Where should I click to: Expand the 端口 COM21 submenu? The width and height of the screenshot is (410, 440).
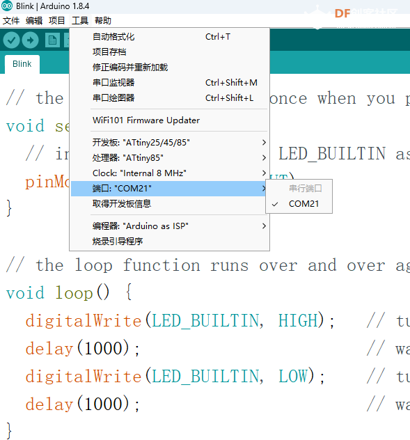pos(170,188)
